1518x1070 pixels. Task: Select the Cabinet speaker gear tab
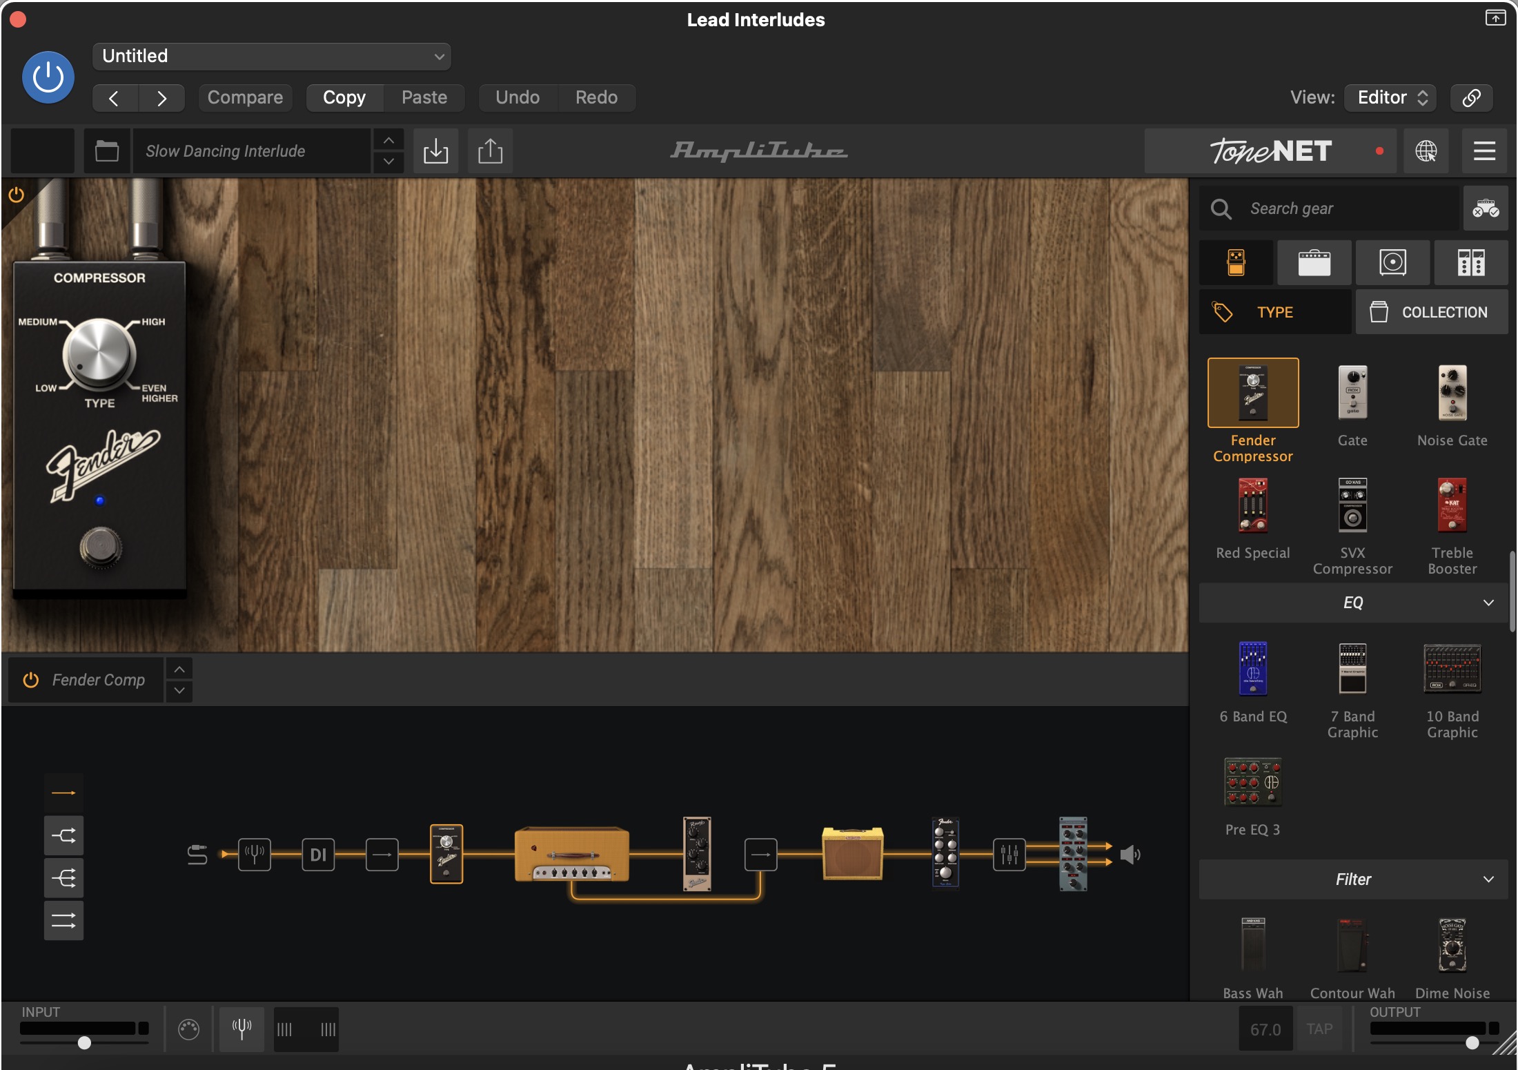(x=1392, y=262)
